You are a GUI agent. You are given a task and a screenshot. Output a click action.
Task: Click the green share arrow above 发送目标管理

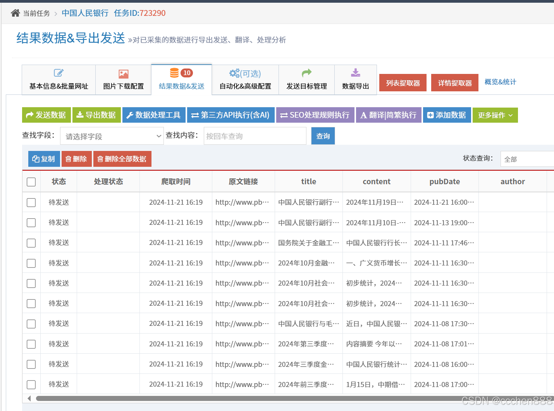(x=306, y=73)
